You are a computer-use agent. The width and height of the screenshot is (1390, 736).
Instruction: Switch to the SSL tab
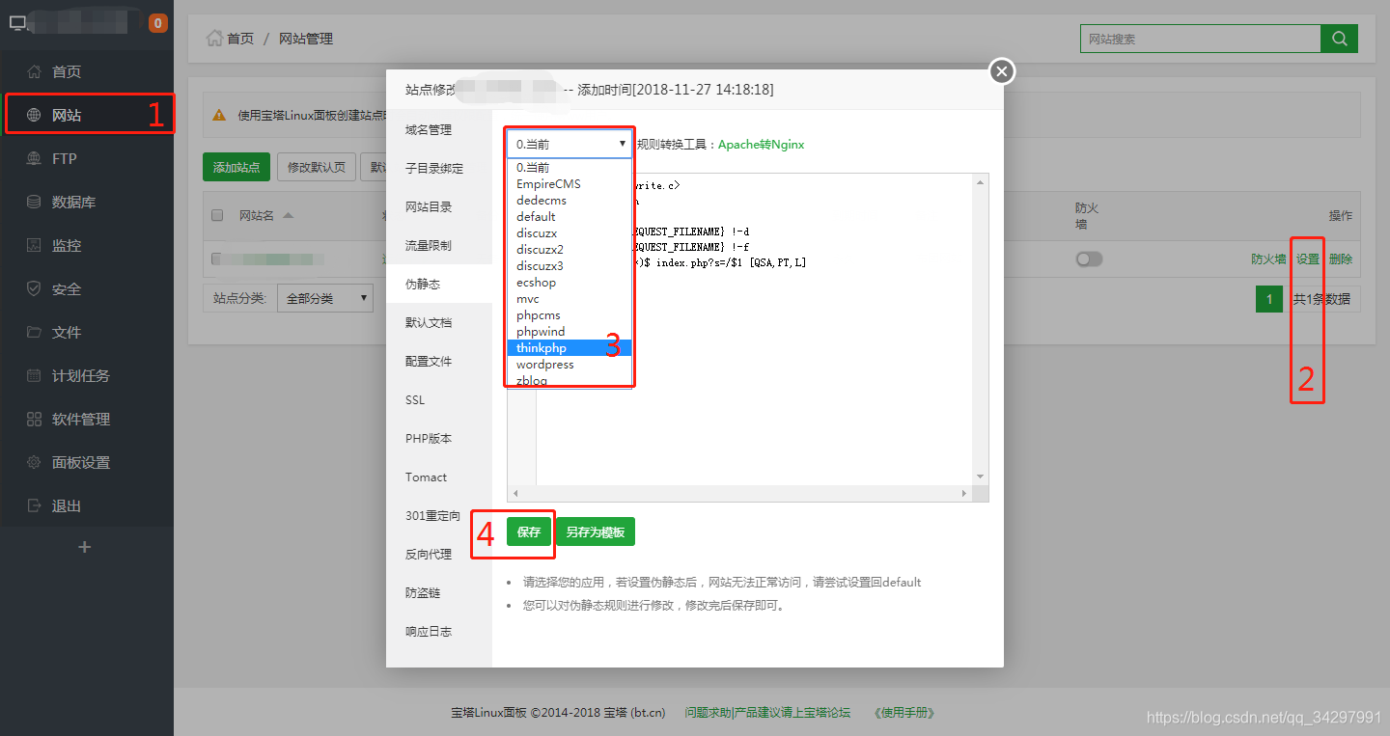click(439, 399)
